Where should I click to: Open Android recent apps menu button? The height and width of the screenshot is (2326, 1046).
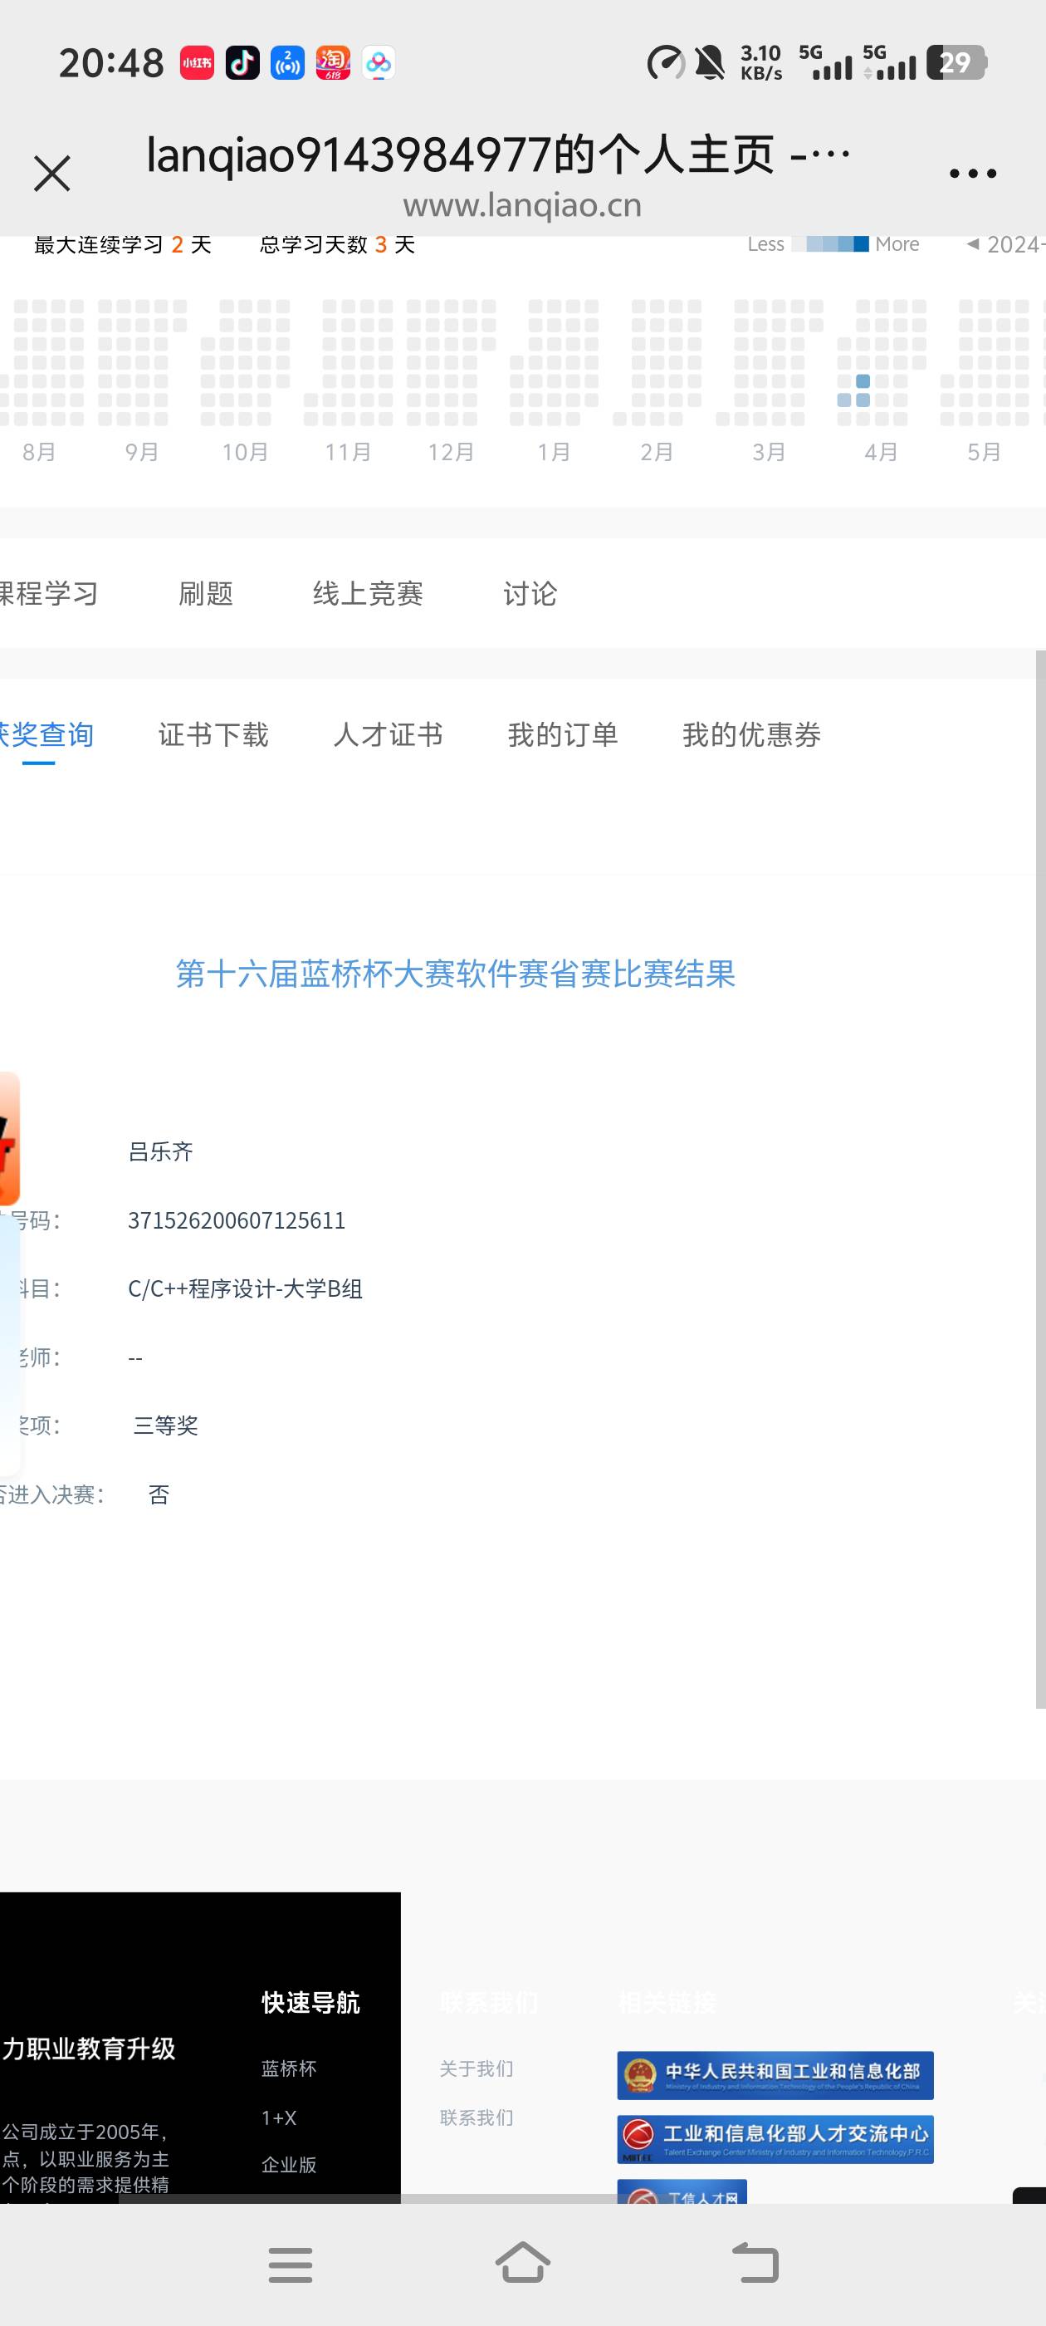291,2265
